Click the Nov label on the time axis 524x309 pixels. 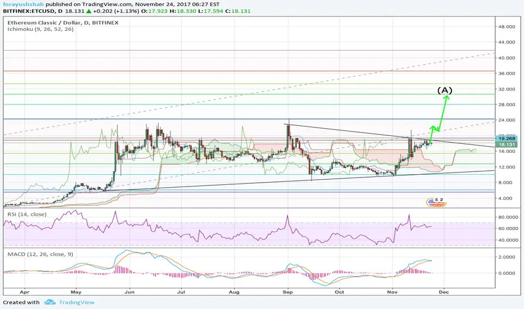(x=392, y=292)
